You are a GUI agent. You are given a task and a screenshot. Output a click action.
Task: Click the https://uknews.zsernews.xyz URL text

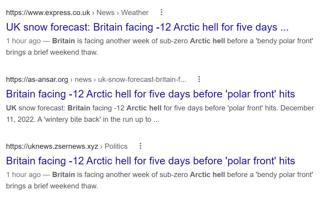(52, 146)
